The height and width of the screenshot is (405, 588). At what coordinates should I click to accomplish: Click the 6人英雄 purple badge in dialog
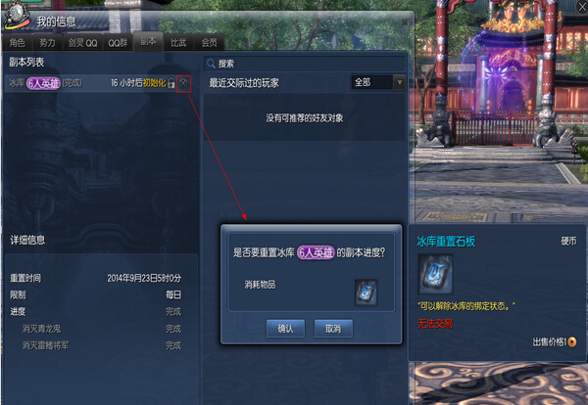316,252
